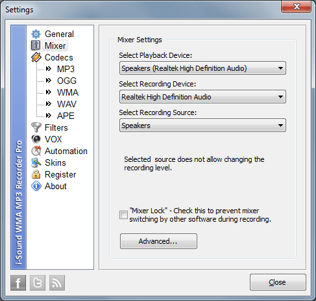Image resolution: width=316 pixels, height=301 pixels.
Task: Click the Close button at bottom
Action: [x=278, y=282]
